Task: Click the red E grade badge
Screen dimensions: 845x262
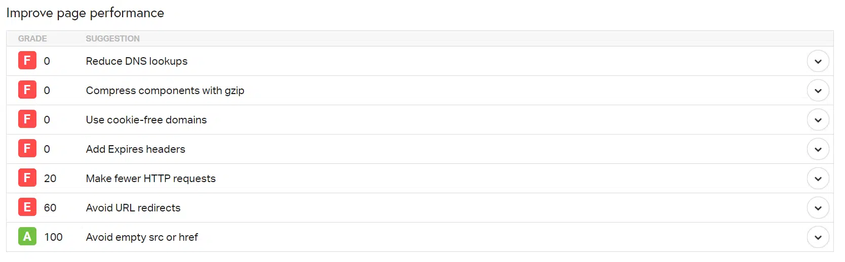Action: click(27, 207)
